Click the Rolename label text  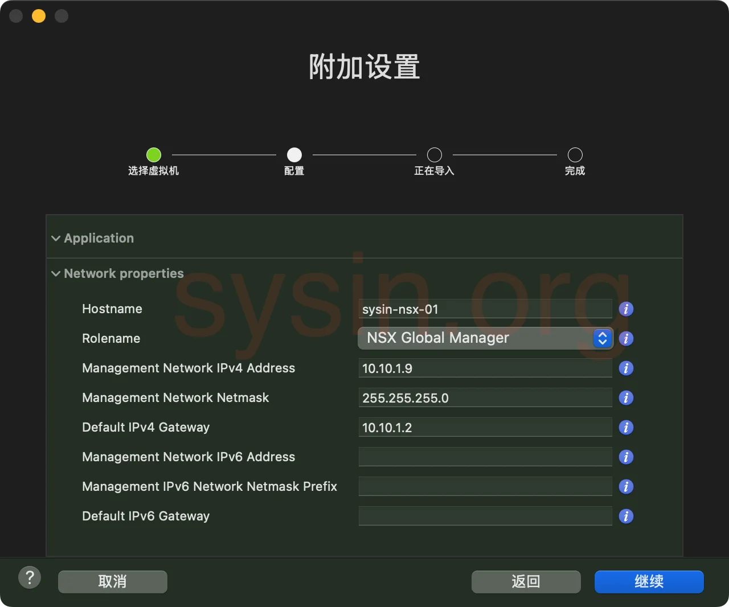111,339
